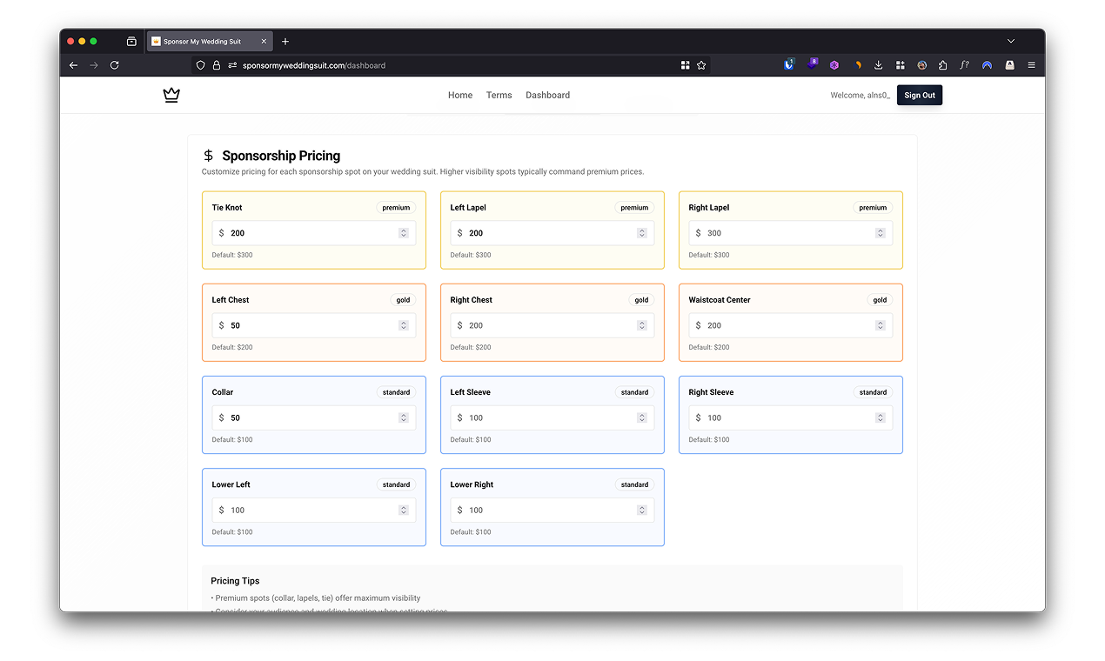The image size is (1105, 661).
Task: Go to the Home nav link
Action: point(460,96)
